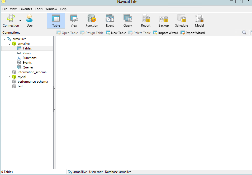This screenshot has width=252, height=175.
Task: Click the Report toolbar icon
Action: click(x=146, y=21)
